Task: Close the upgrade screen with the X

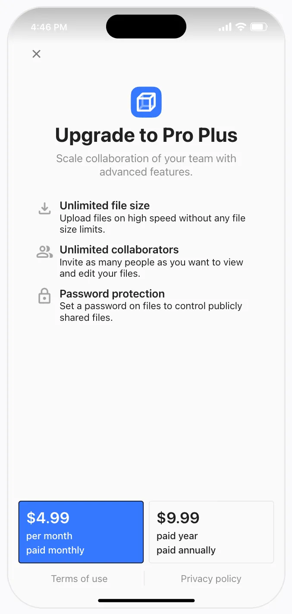Action: point(37,54)
